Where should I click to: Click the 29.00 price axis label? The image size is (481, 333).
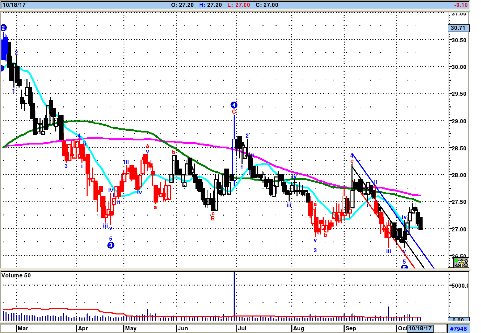click(459, 121)
